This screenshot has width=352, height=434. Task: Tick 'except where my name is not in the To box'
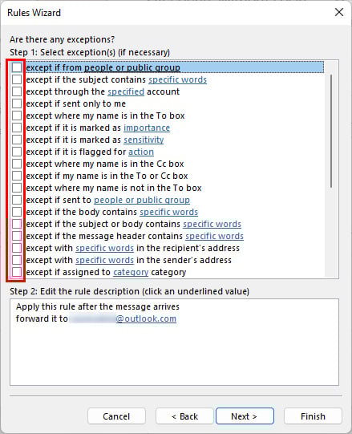(17, 188)
